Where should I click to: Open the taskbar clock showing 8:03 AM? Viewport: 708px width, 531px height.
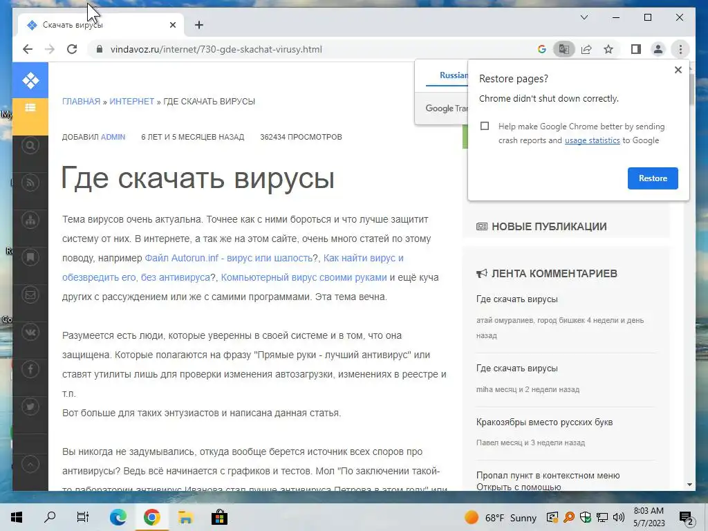tap(649, 517)
